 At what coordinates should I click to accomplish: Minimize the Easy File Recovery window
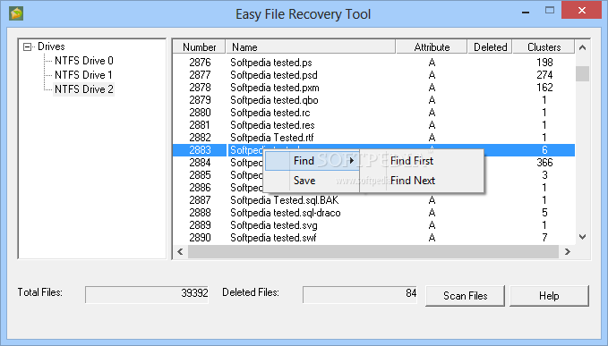526,12
